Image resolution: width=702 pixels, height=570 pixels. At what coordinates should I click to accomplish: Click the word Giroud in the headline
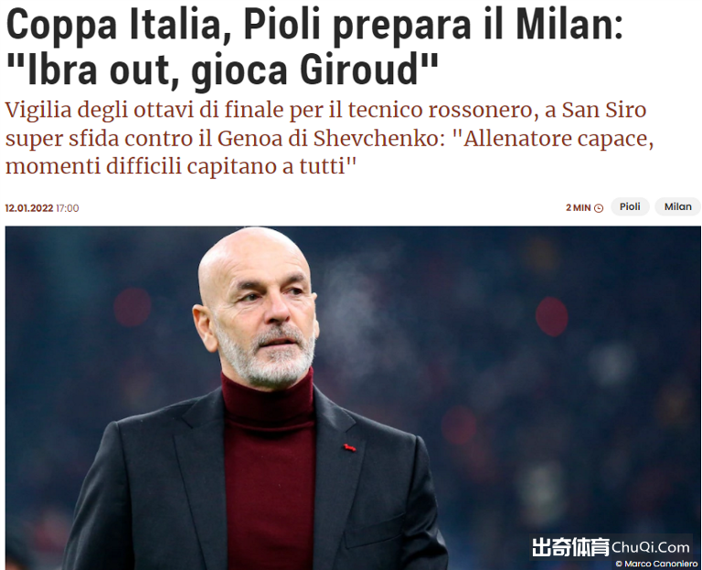(x=359, y=69)
